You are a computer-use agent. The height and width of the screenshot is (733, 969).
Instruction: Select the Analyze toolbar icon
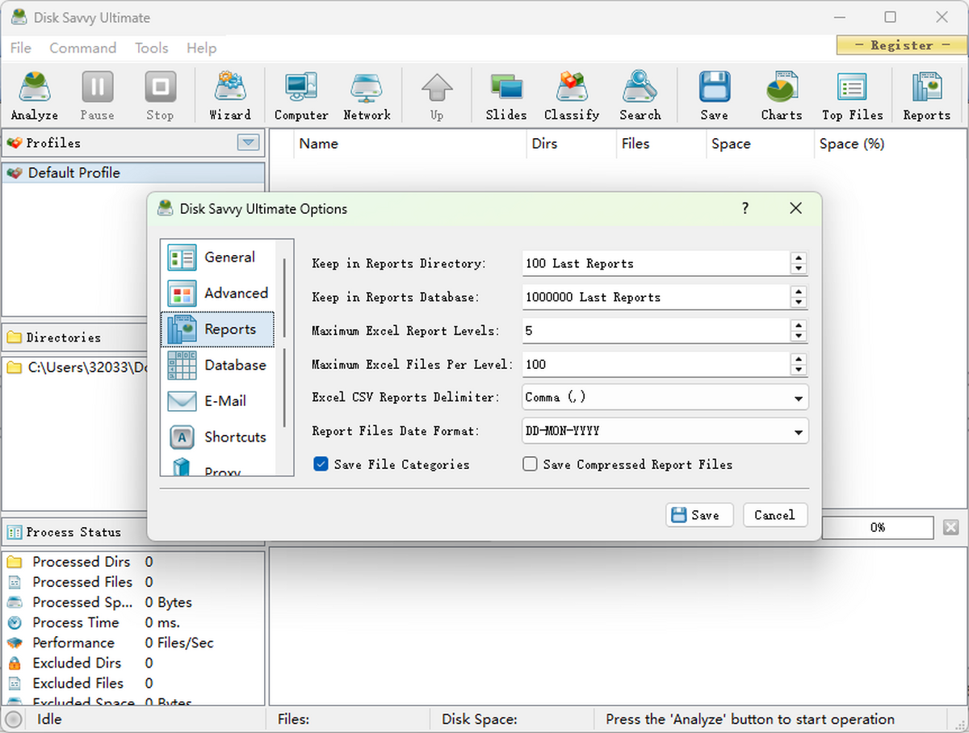(33, 94)
